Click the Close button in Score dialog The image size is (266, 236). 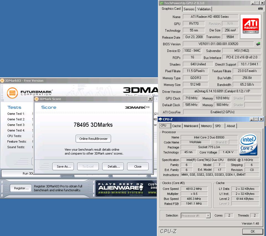pyautogui.click(x=138, y=167)
